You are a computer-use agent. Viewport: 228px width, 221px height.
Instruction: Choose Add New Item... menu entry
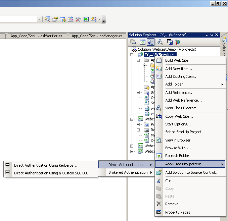190,69
